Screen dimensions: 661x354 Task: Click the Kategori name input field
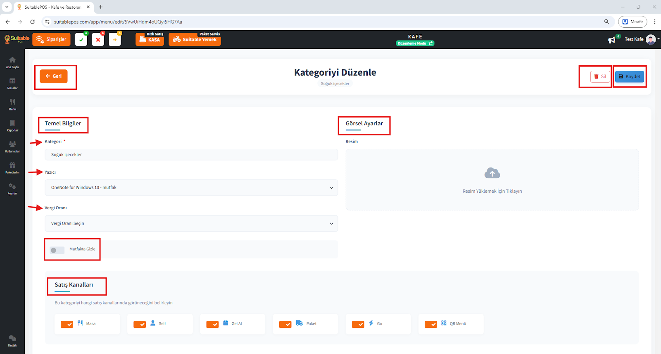click(x=191, y=155)
